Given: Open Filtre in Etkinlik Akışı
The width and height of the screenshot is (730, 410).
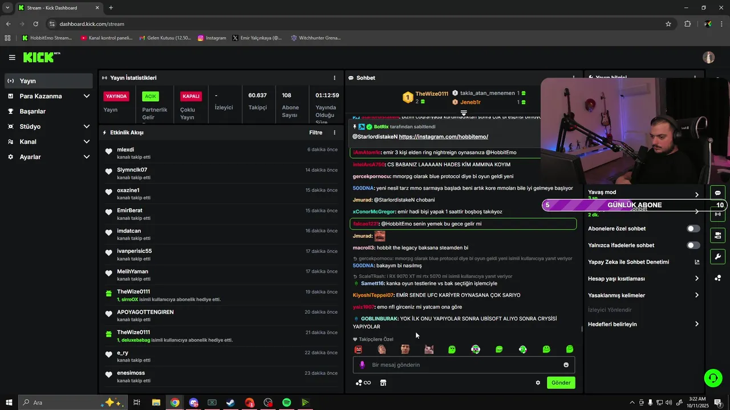Looking at the screenshot, I should tap(315, 132).
